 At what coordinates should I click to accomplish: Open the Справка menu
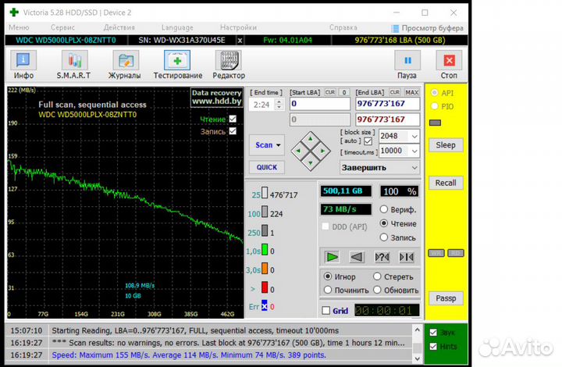point(343,27)
